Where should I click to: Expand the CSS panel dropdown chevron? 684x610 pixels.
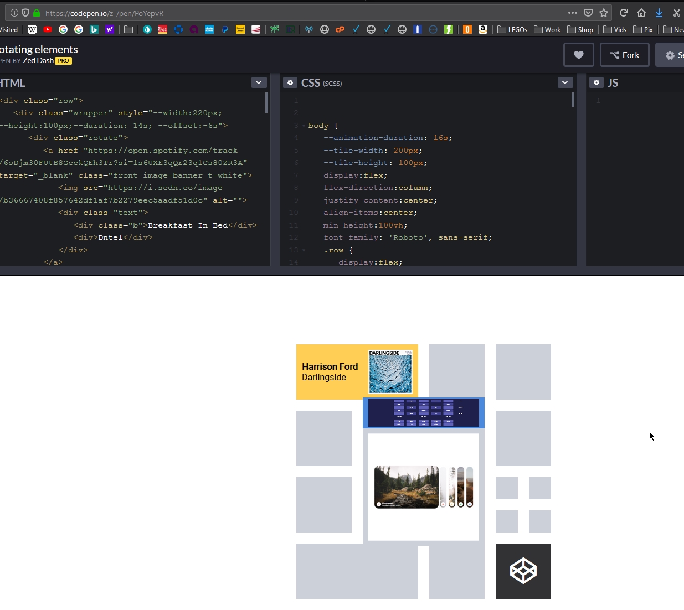564,82
